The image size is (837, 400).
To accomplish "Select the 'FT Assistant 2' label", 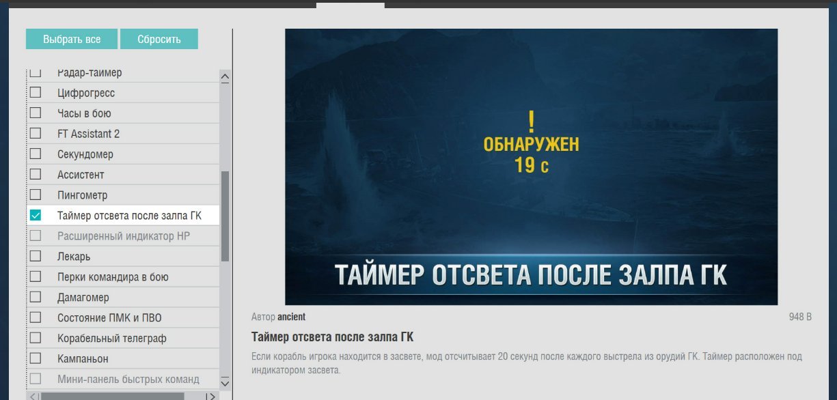I will point(89,134).
